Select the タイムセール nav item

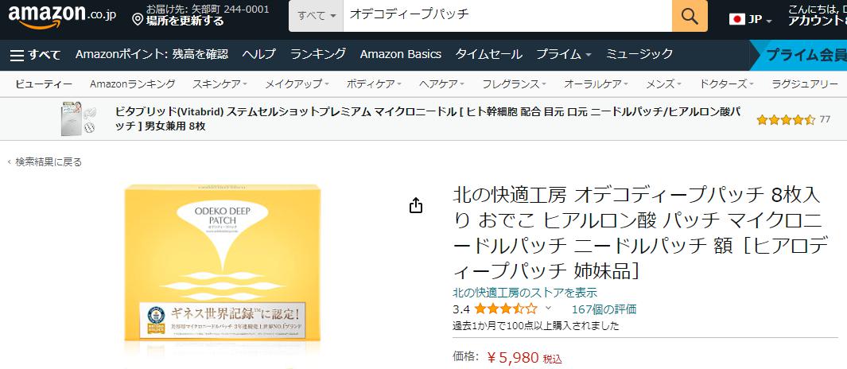pos(488,54)
